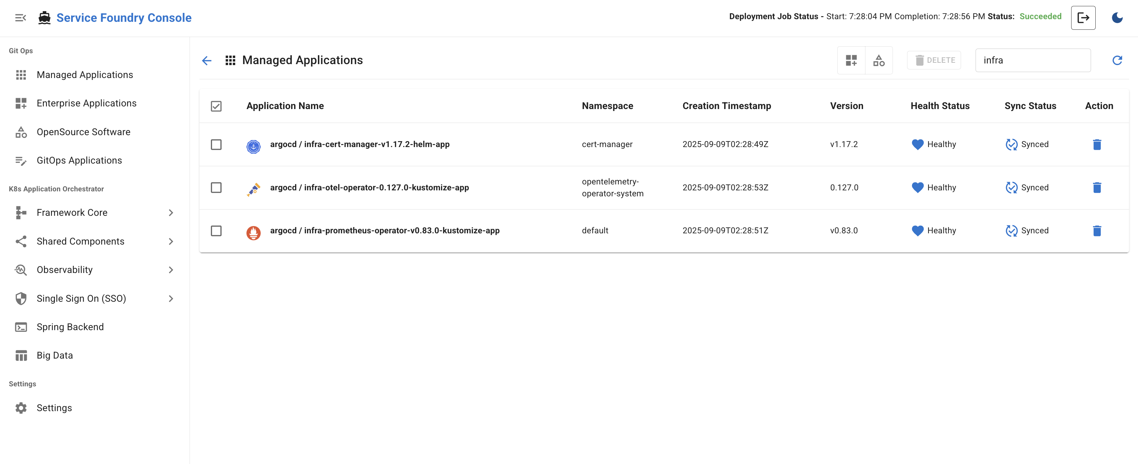Click heart health icon for cert-manager row
This screenshot has height=464, width=1138.
point(917,145)
